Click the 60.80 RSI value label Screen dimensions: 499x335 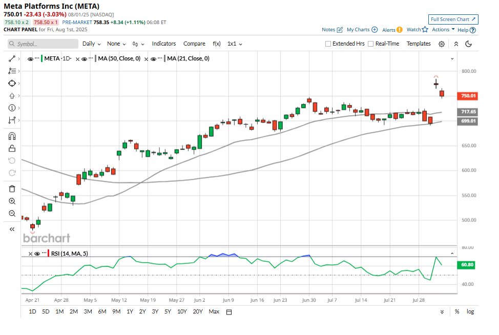pyautogui.click(x=466, y=265)
